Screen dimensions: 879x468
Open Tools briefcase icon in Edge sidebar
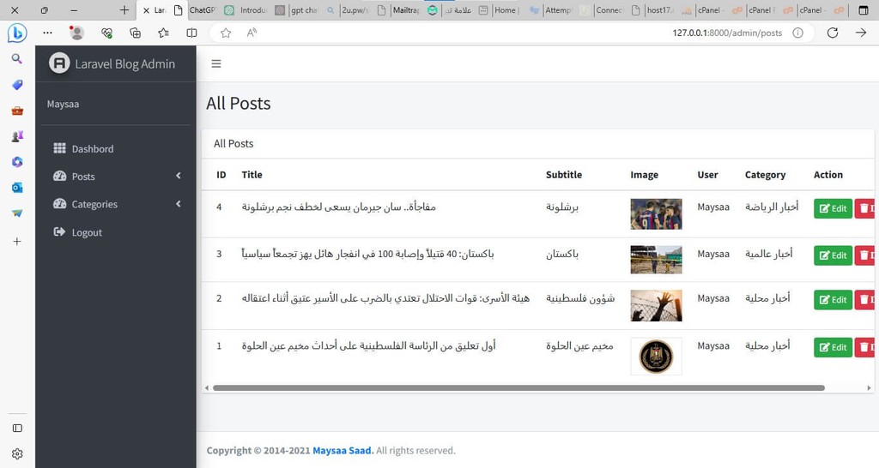pyautogui.click(x=17, y=111)
